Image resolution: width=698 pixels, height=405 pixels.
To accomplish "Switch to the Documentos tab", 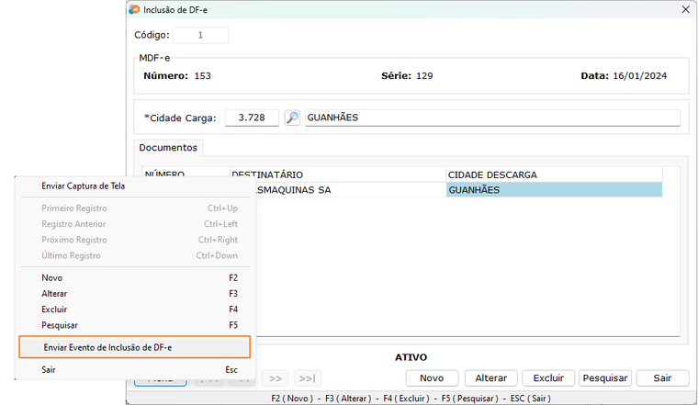I will pos(168,148).
